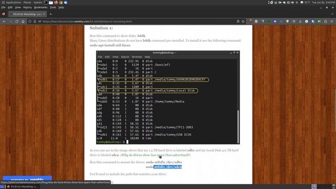336x189 pixels.
Task: Bookmark this page with the star icon
Action: [243, 22]
